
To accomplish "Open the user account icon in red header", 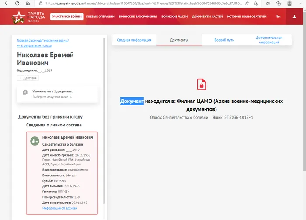I will (294, 17).
